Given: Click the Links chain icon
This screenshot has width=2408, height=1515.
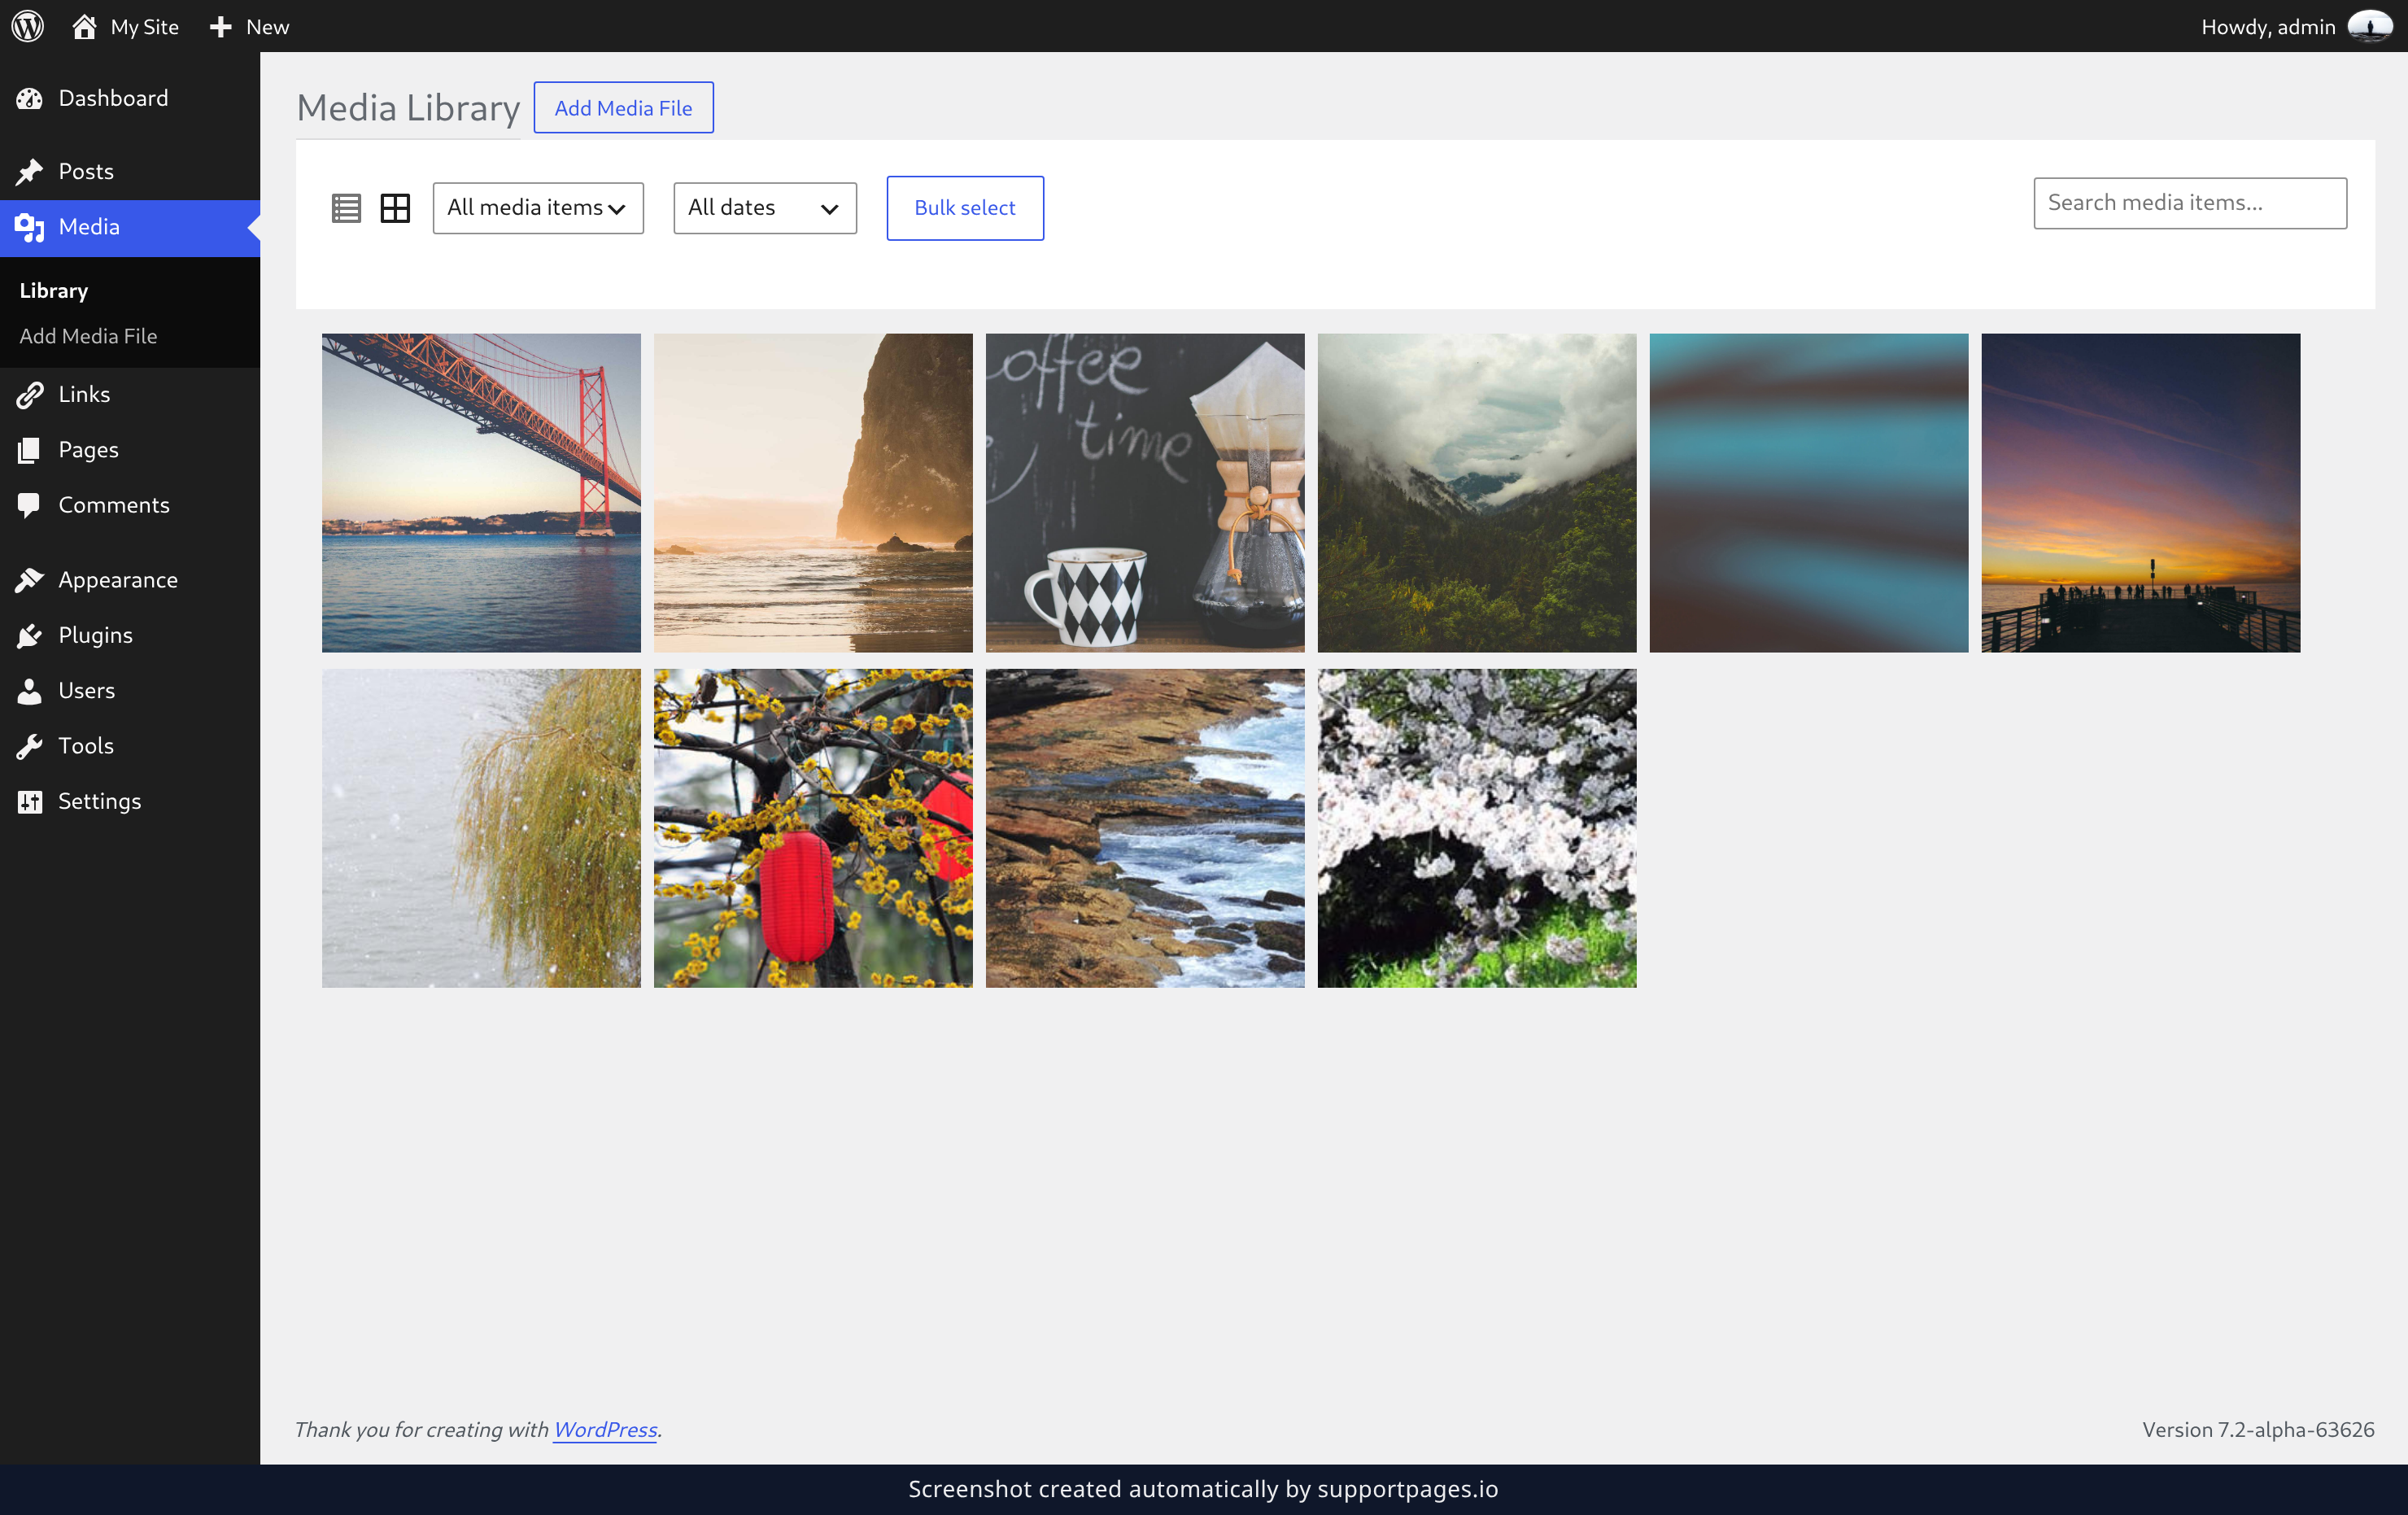Looking at the screenshot, I should pyautogui.click(x=29, y=395).
